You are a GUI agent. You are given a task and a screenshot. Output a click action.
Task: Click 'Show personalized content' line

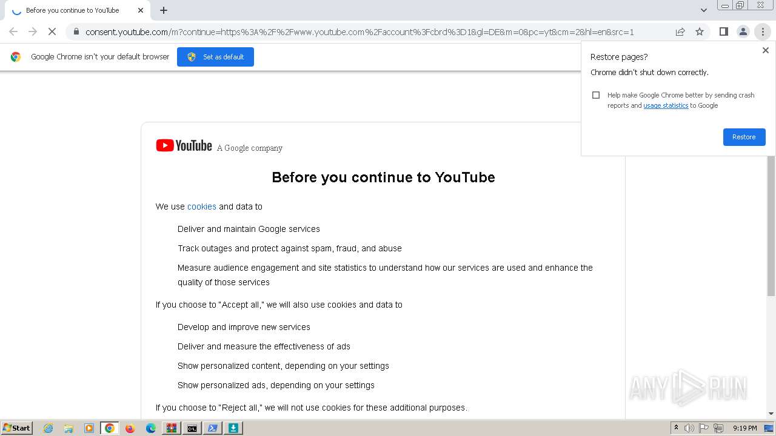coord(283,366)
